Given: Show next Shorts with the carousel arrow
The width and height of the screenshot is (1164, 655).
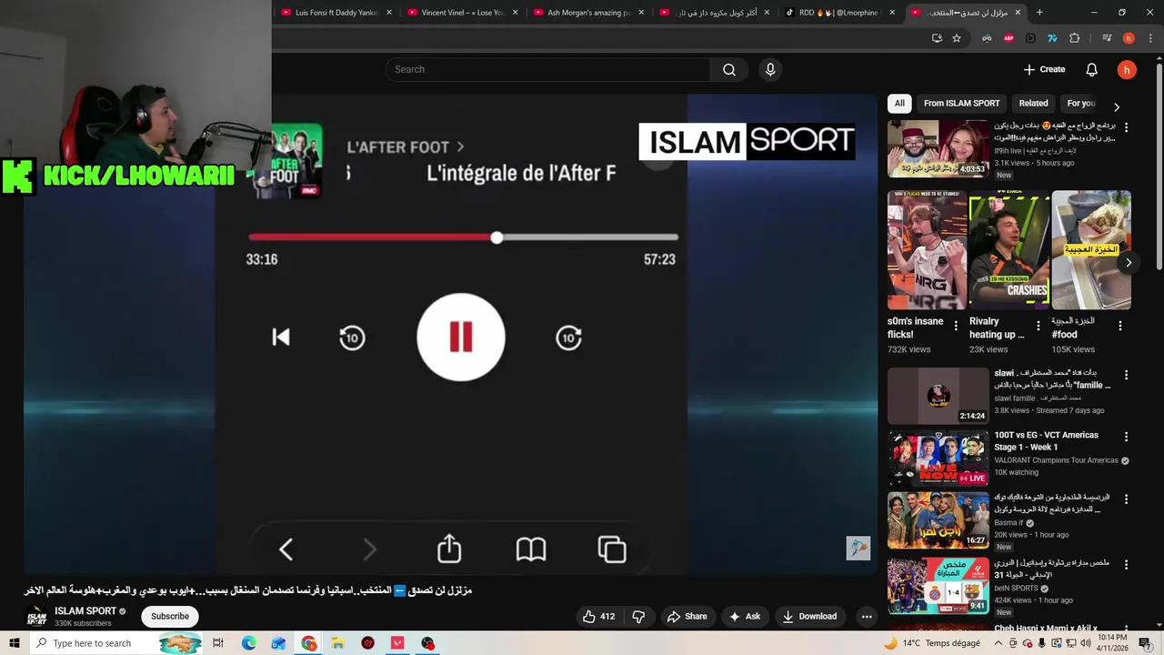Looking at the screenshot, I should [1129, 263].
